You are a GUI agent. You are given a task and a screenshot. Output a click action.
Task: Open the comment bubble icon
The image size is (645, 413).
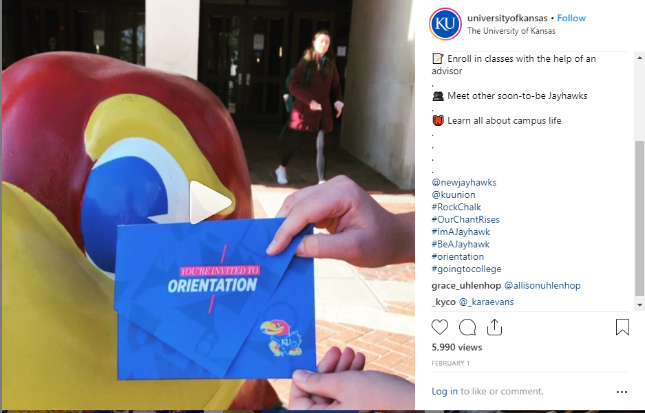[x=467, y=327]
